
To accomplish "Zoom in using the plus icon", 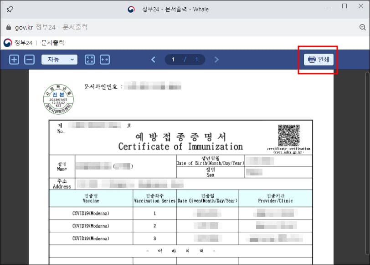I will (14, 59).
